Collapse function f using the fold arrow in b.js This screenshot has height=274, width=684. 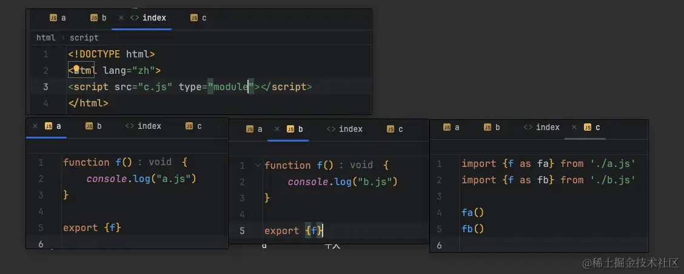258,165
